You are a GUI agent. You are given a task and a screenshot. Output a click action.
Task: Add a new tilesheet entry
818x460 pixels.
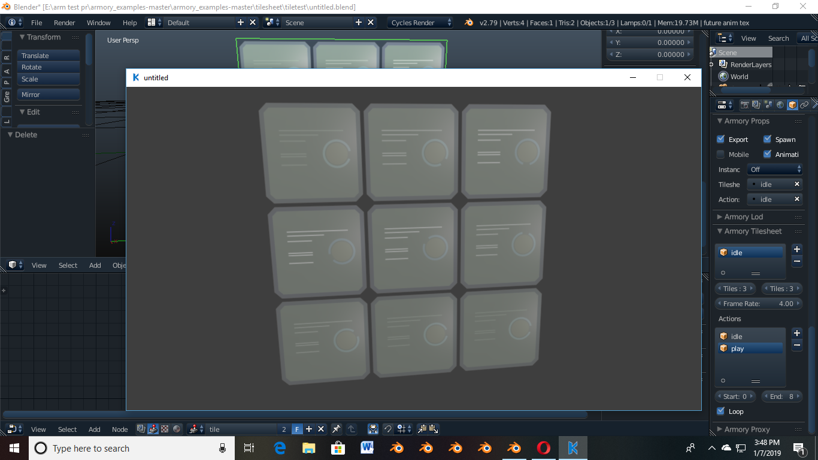(797, 249)
